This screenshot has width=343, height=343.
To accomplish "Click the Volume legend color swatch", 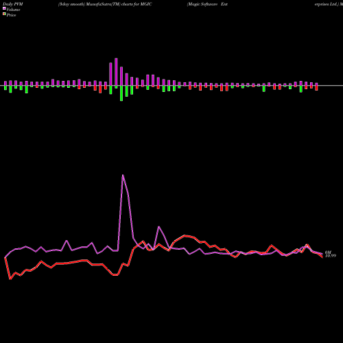I will coord(4,8).
